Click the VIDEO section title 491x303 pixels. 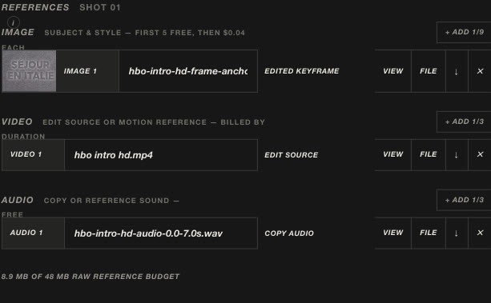(x=17, y=122)
